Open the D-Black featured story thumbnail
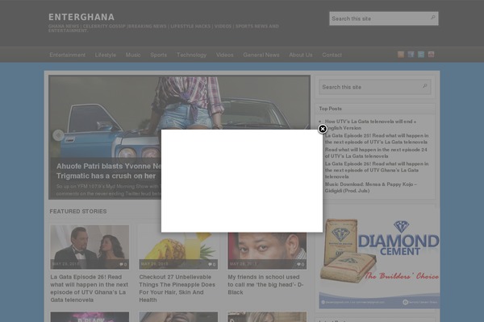 pos(267,250)
